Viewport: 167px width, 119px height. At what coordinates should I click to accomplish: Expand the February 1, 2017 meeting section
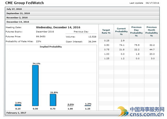click(82, 113)
